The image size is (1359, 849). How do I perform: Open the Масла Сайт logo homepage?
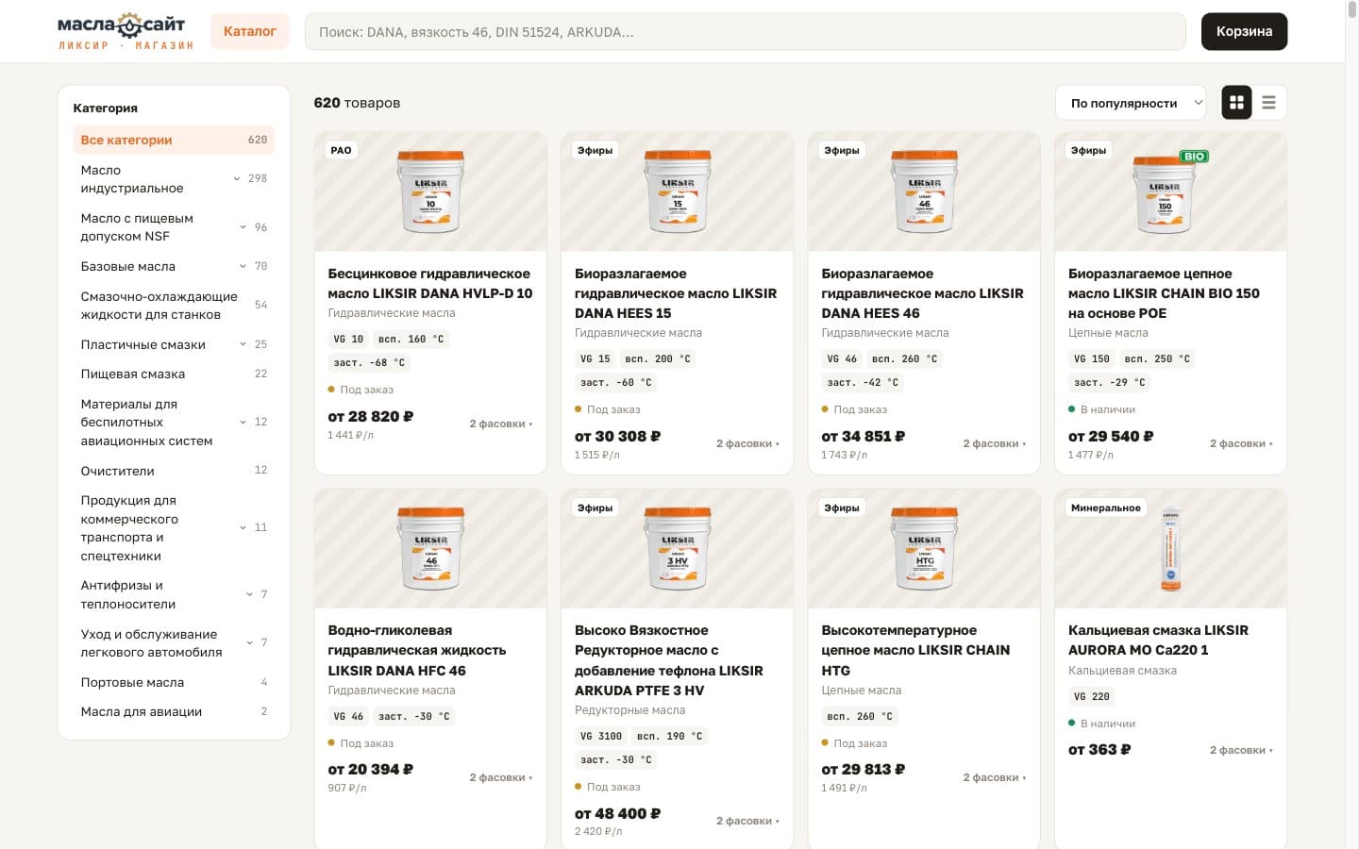[126, 31]
